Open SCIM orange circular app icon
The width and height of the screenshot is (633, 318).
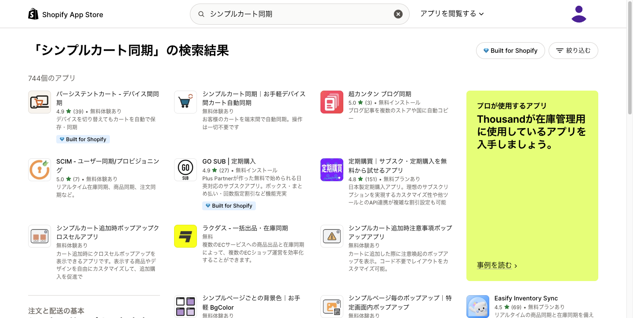(40, 170)
